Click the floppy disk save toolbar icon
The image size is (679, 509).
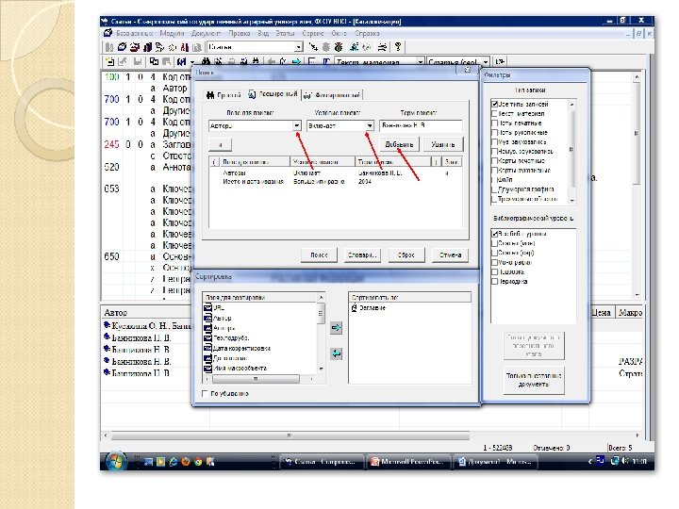(x=138, y=61)
